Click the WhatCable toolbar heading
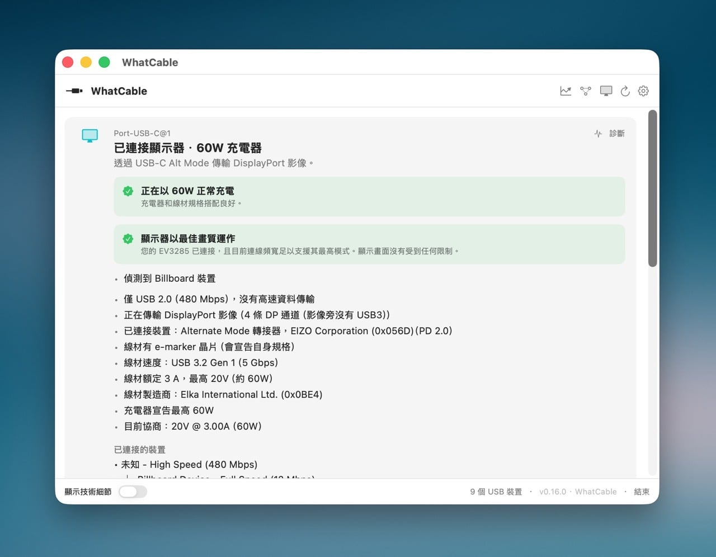 coord(119,91)
